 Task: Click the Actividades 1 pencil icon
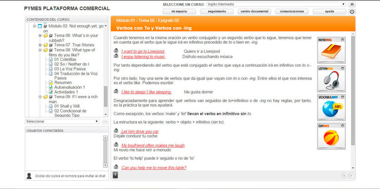(51, 92)
